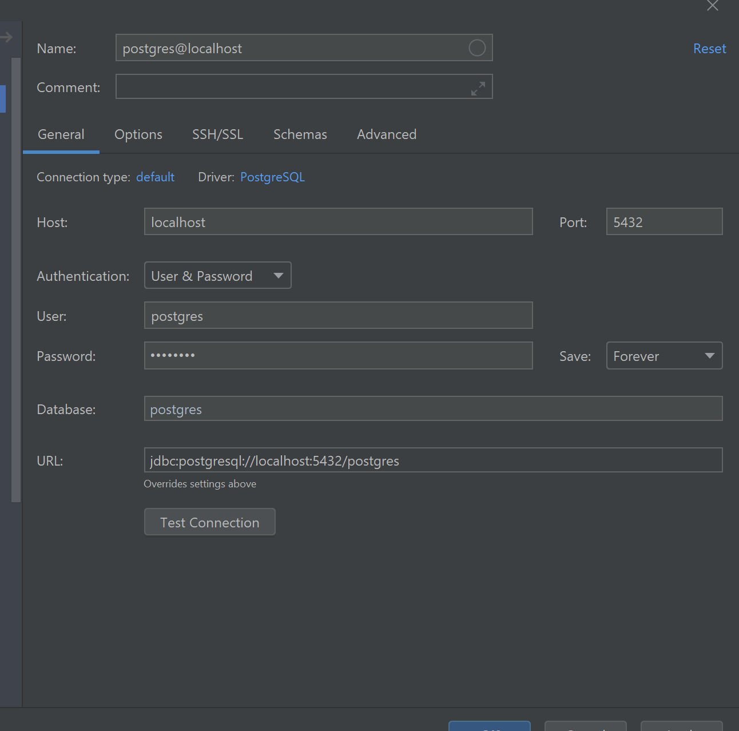The height and width of the screenshot is (731, 739).
Task: Focus the Host input field
Action: click(x=338, y=222)
